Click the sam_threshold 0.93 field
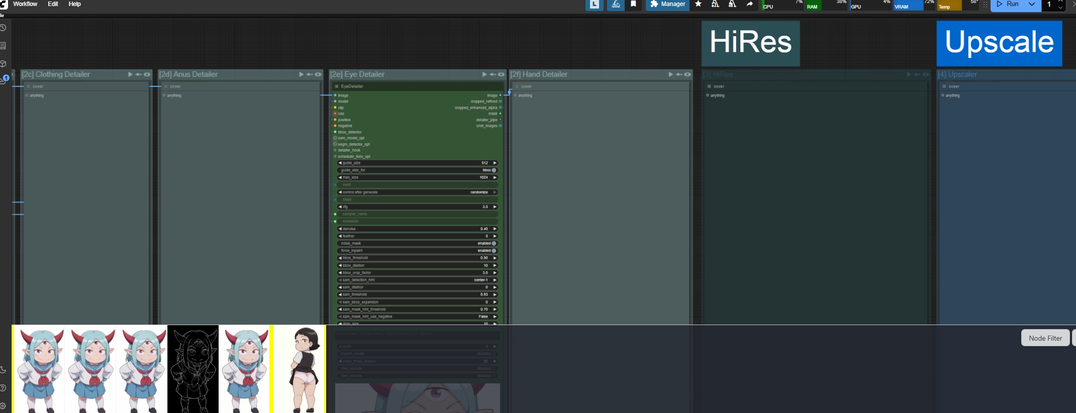This screenshot has width=1076, height=413. [417, 294]
